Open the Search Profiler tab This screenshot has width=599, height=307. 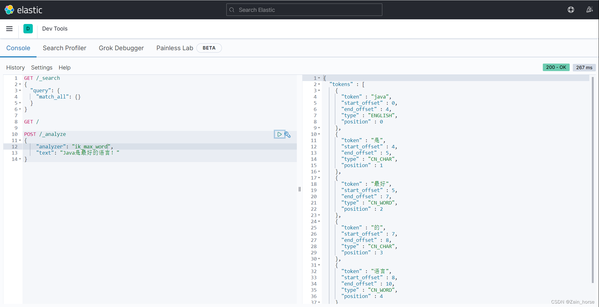[64, 48]
